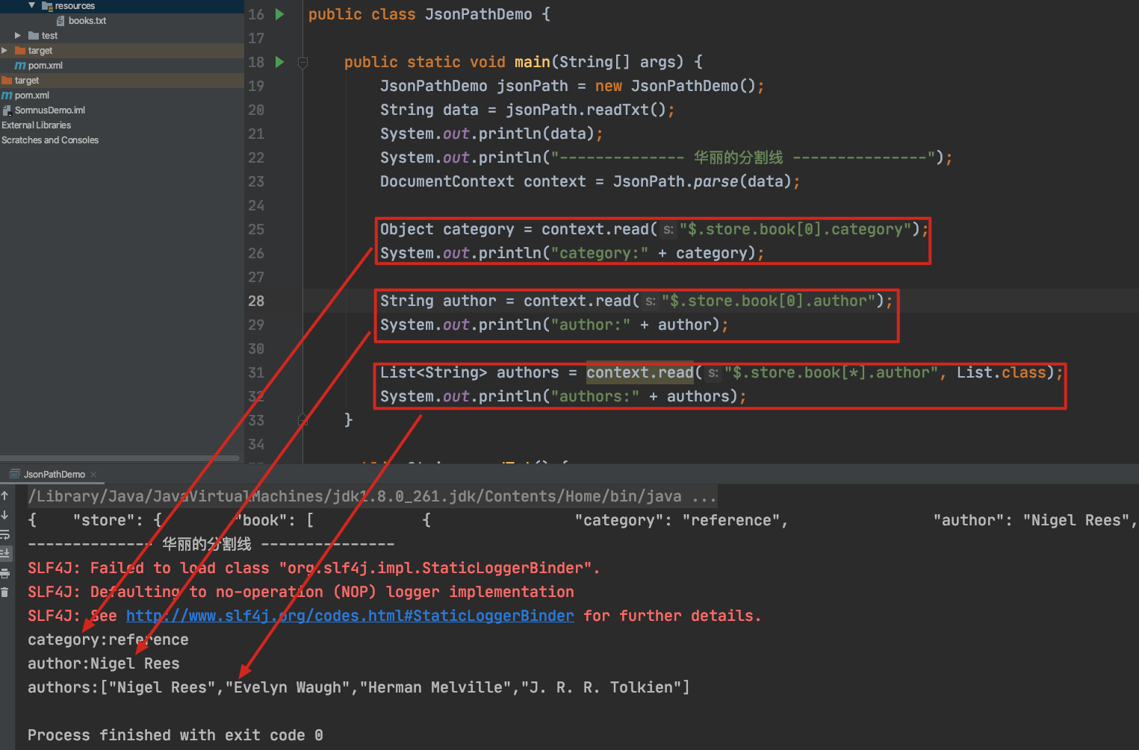Click the authors list console output line
This screenshot has width=1139, height=750.
(359, 687)
